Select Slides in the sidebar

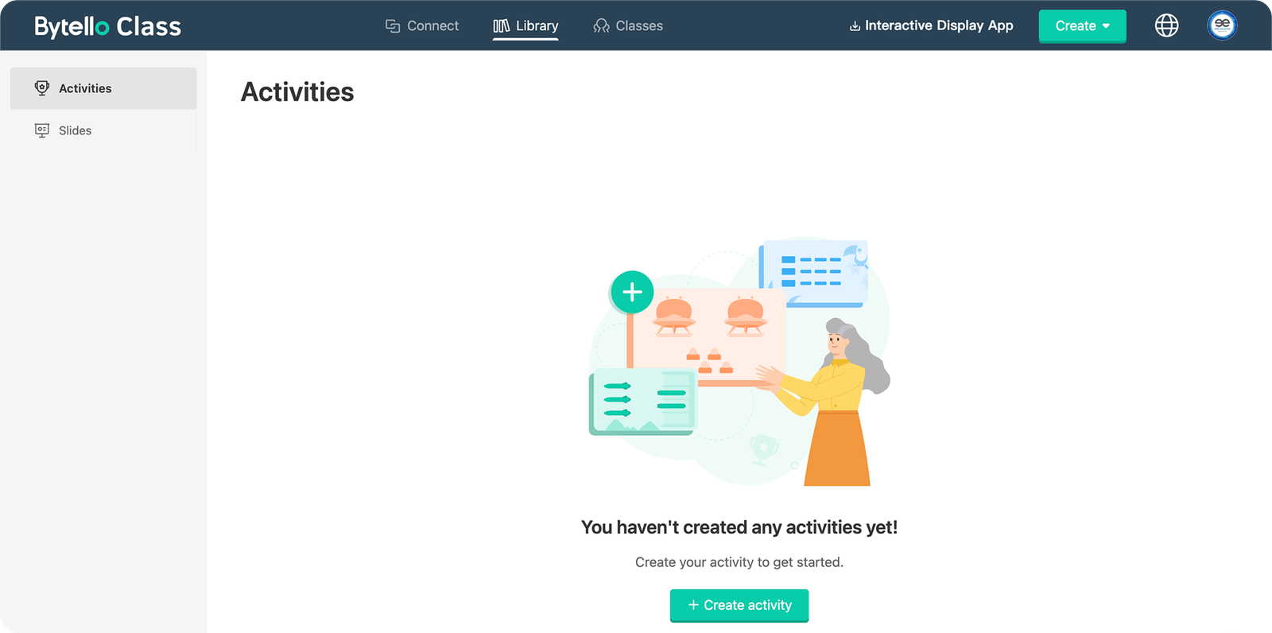pos(76,130)
